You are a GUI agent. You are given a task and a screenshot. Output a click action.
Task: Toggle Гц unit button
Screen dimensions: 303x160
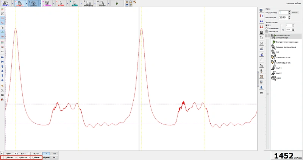[x=54, y=157]
